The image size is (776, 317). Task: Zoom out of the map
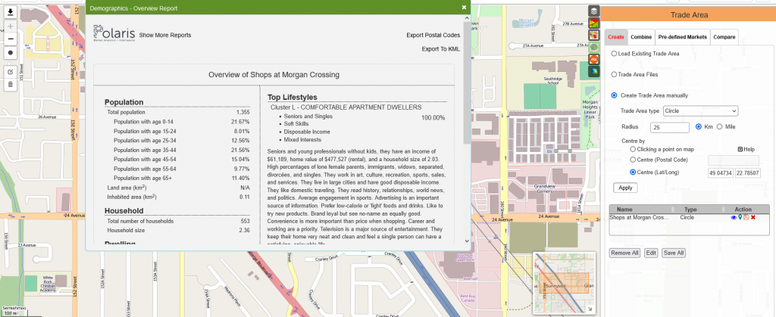tap(11, 39)
